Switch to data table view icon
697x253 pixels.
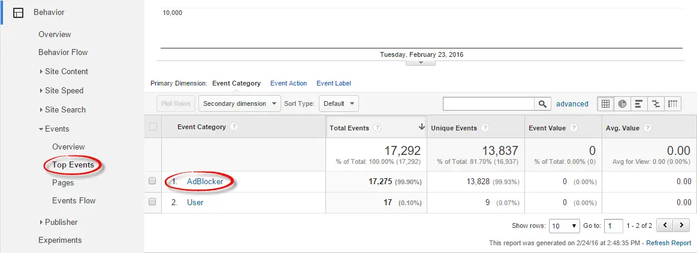pyautogui.click(x=605, y=103)
